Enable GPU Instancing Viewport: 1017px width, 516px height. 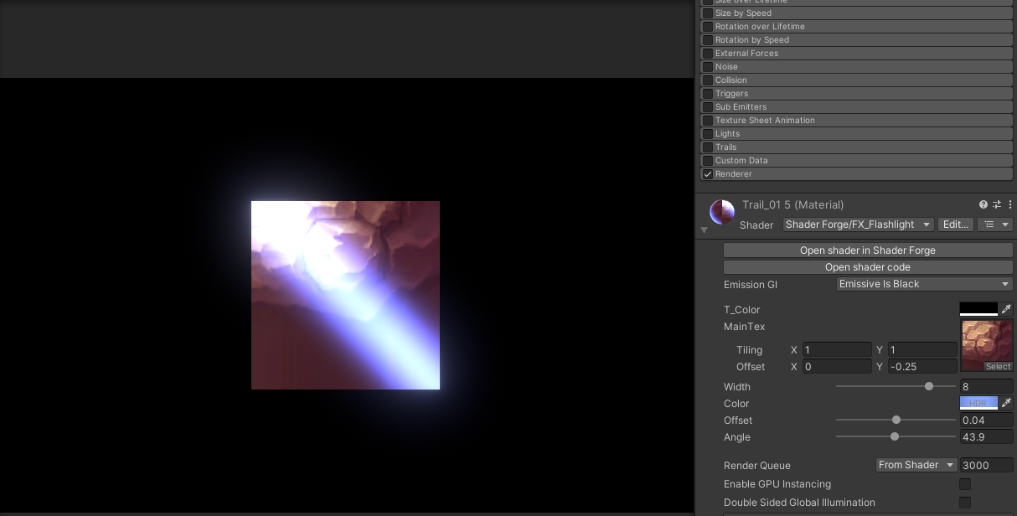pos(964,484)
